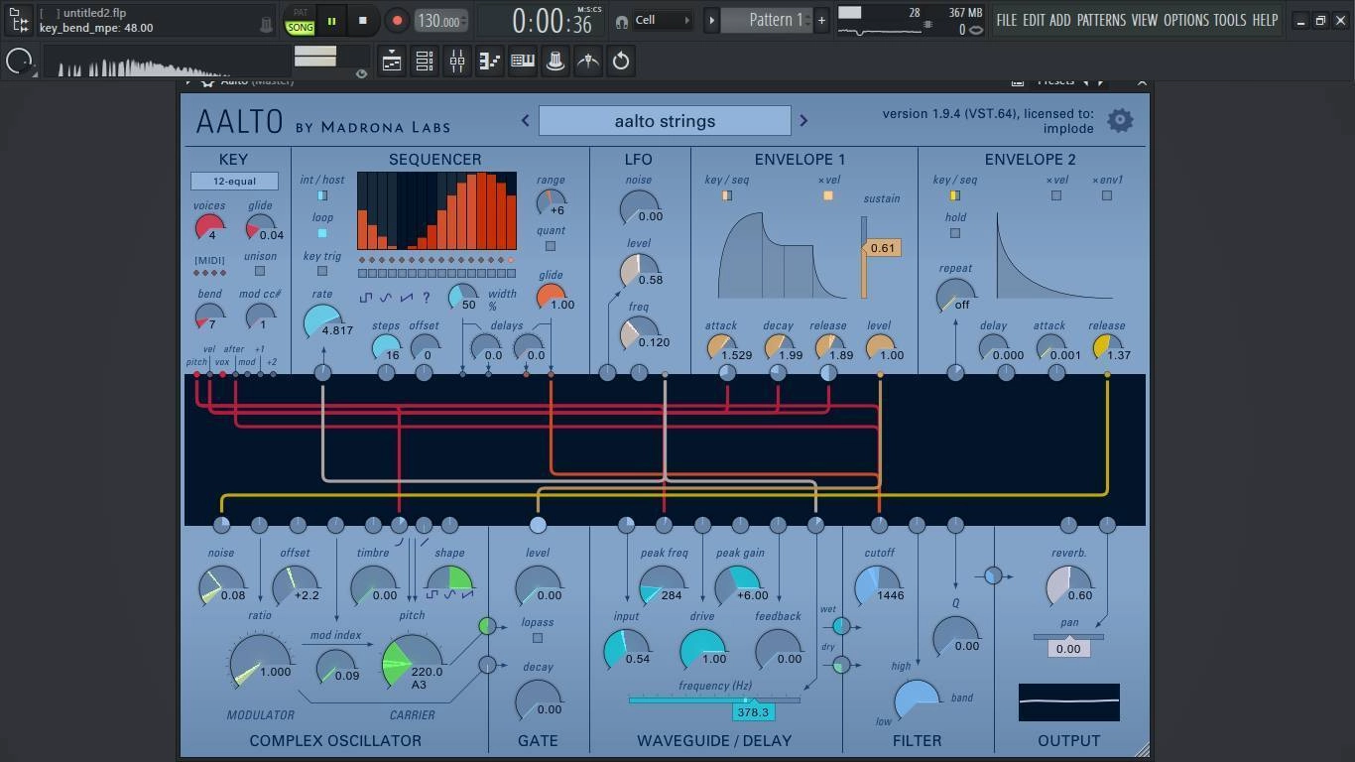This screenshot has width=1355, height=762.
Task: Click the filter cutoff knob
Action: [879, 586]
